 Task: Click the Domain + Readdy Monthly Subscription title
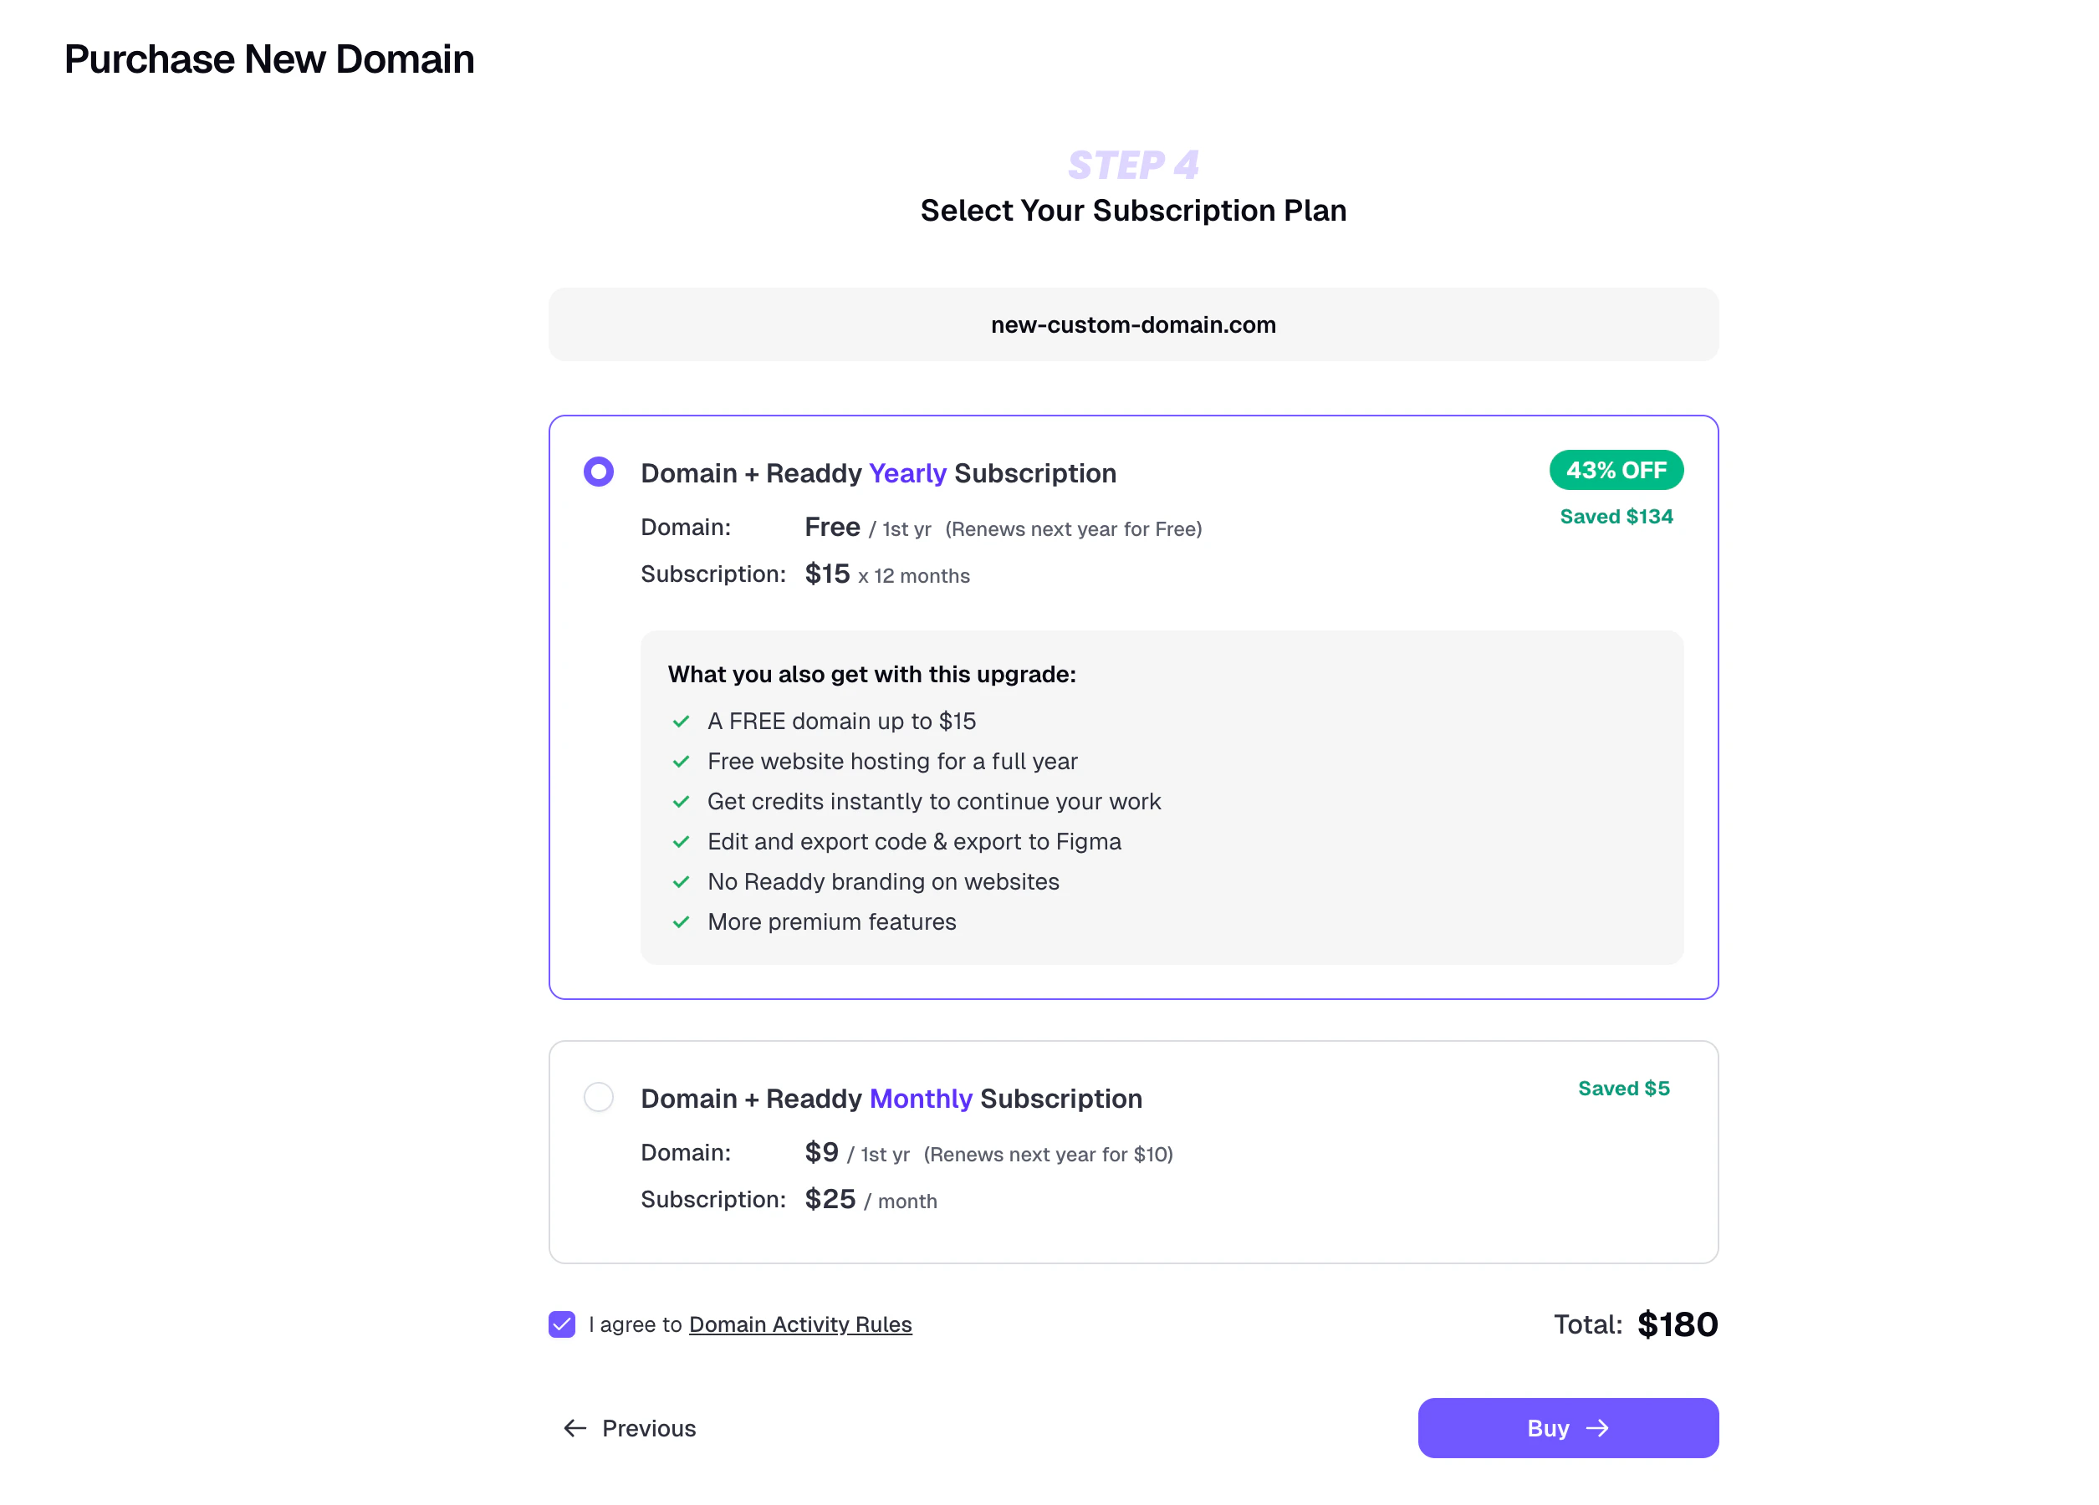pos(891,1099)
